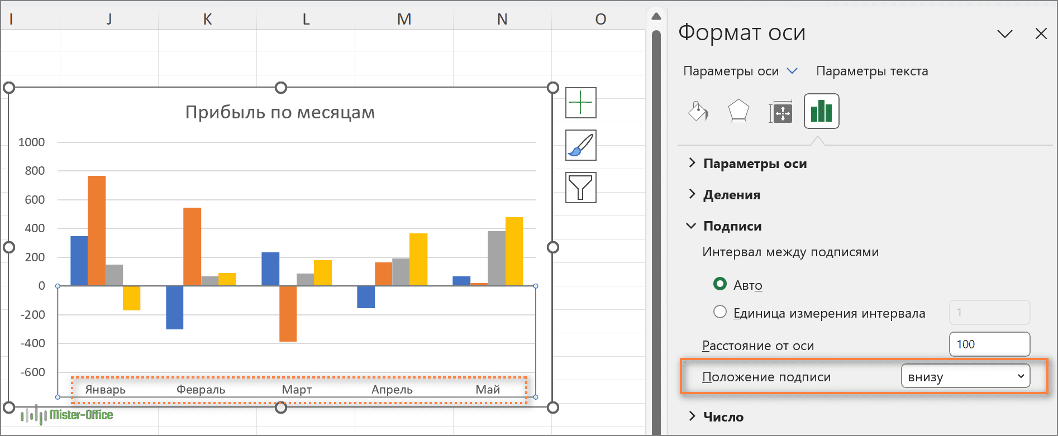This screenshot has width=1058, height=436.
Task: Click the scroll up arrow of the vertical scrollbar
Action: click(656, 17)
